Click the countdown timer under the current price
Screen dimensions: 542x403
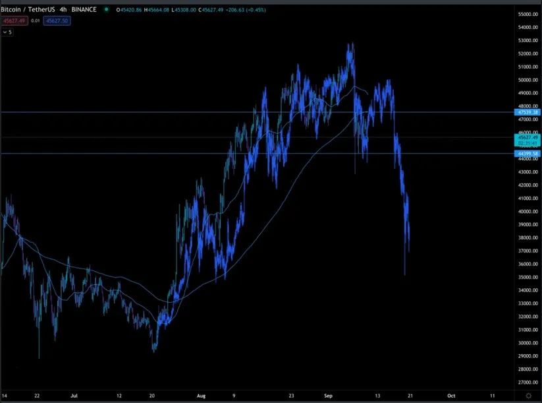point(526,142)
